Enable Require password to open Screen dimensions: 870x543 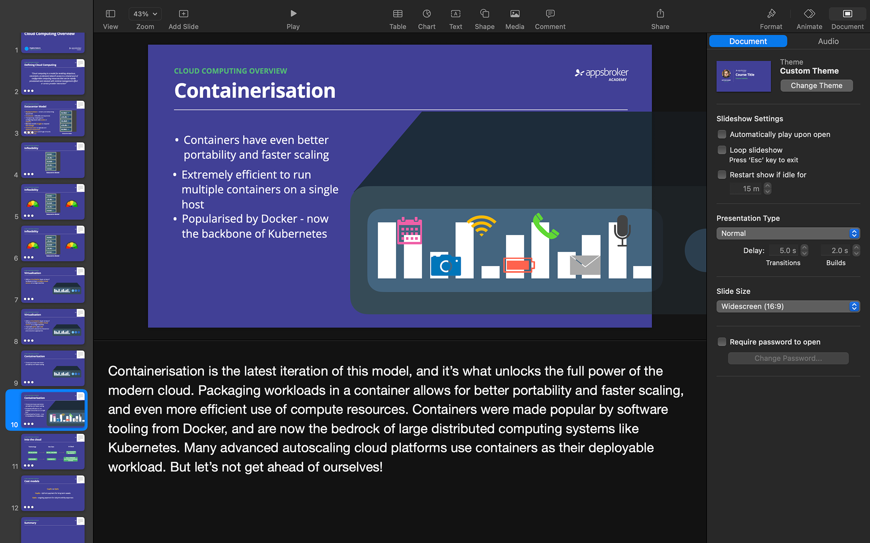(722, 342)
